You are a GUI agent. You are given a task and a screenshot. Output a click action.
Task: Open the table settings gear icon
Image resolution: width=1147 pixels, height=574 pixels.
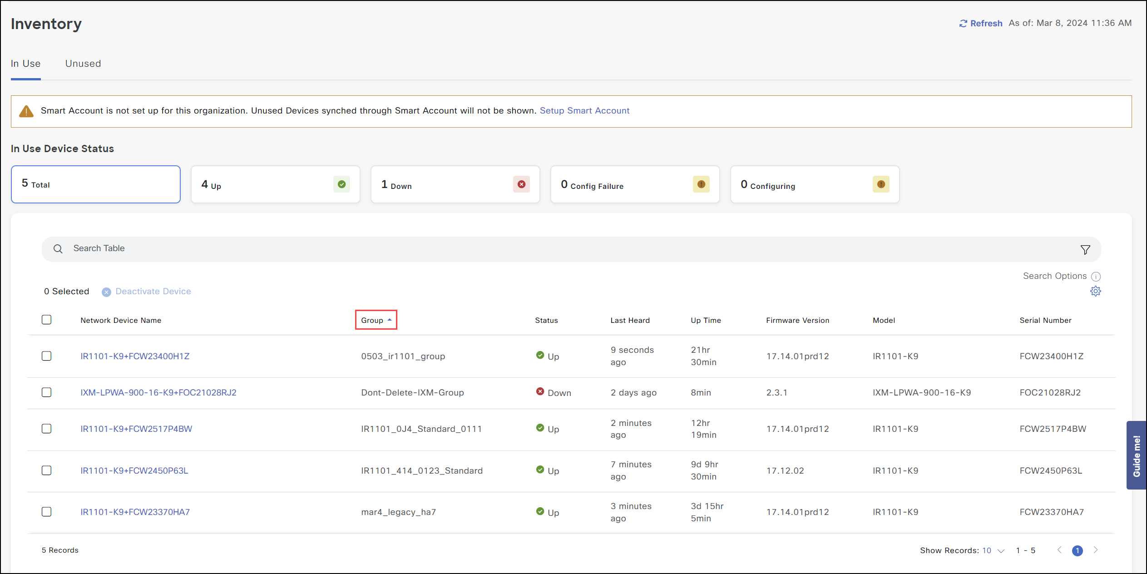pyautogui.click(x=1095, y=291)
